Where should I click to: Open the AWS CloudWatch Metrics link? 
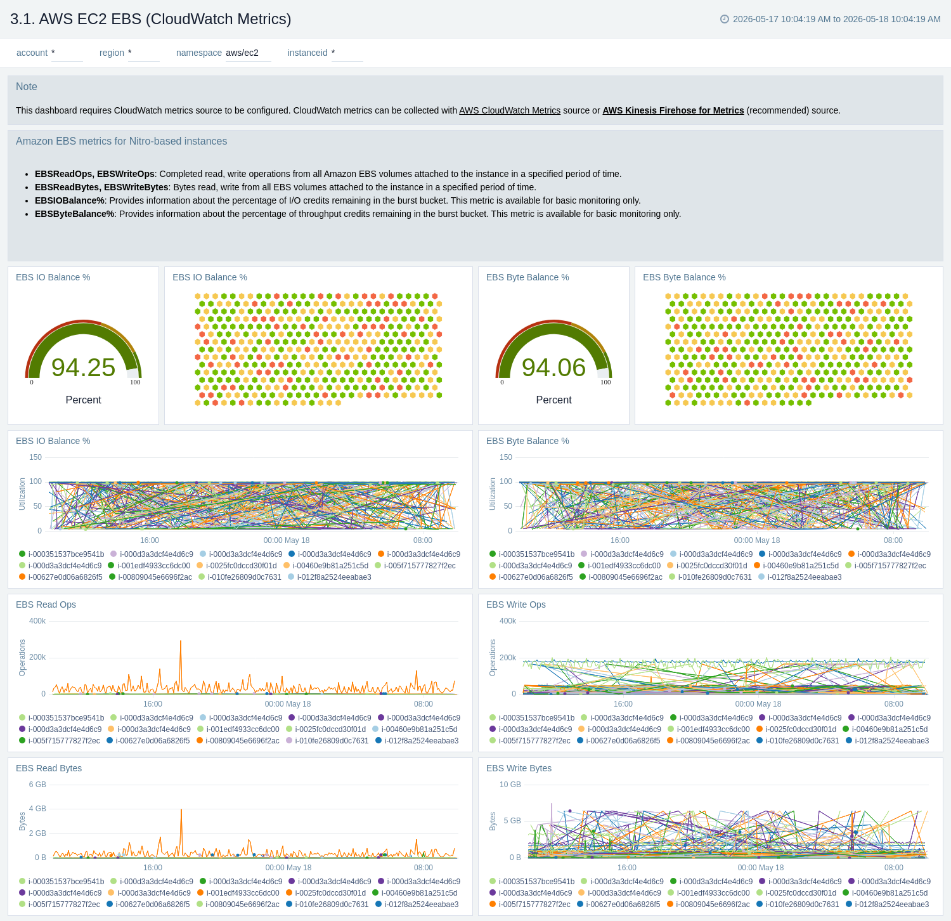[510, 110]
